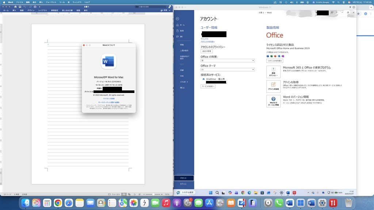Click the save icon in Mac Word toolbar

(x=20, y=7)
